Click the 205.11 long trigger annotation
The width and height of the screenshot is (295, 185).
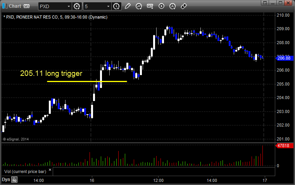(x=51, y=74)
